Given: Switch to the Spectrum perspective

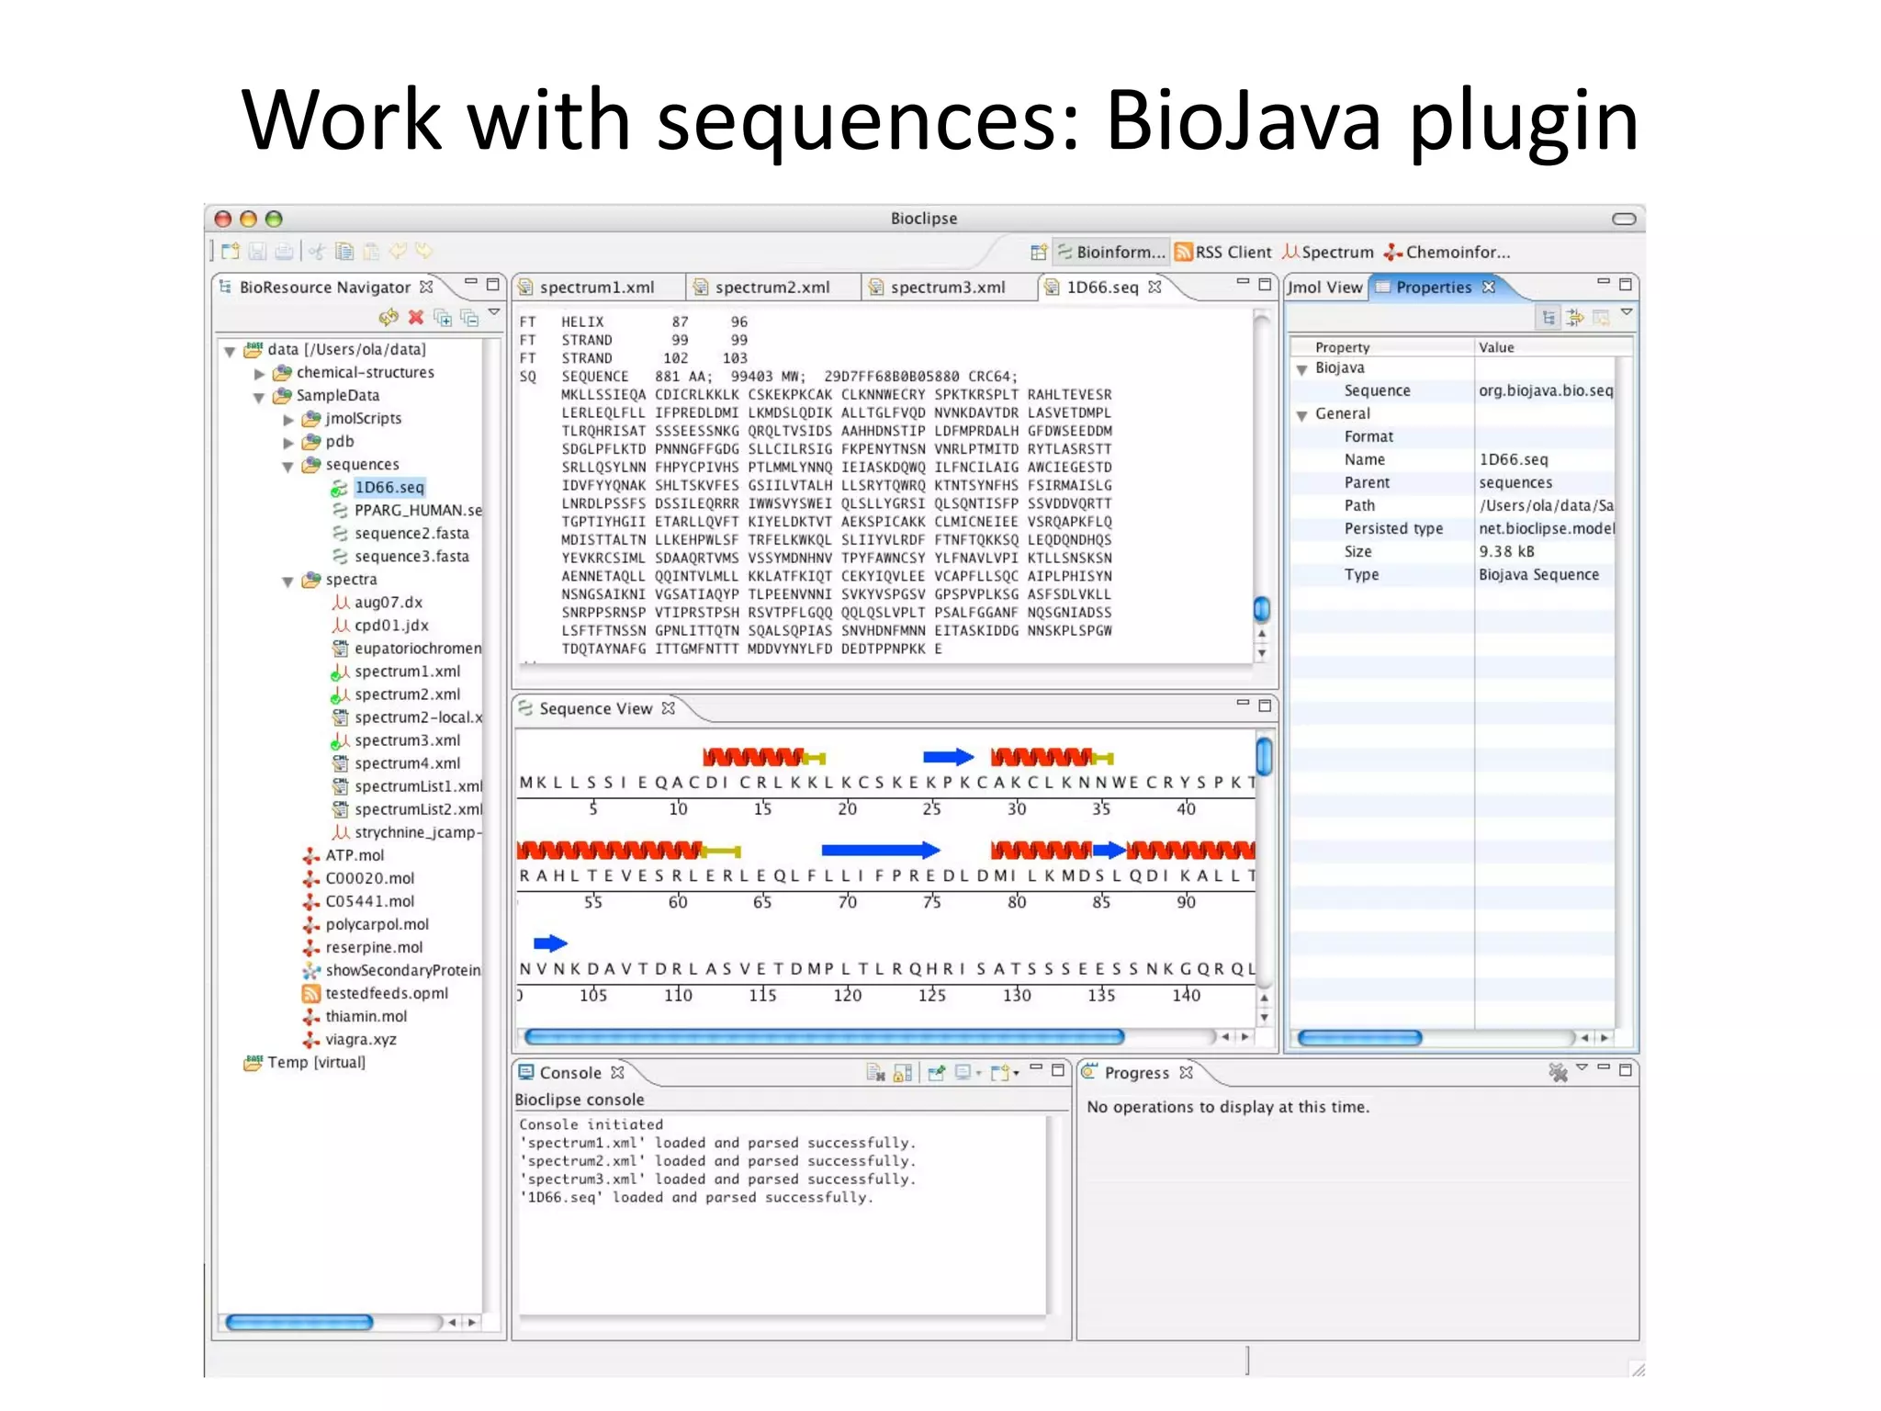Looking at the screenshot, I should (x=1328, y=252).
